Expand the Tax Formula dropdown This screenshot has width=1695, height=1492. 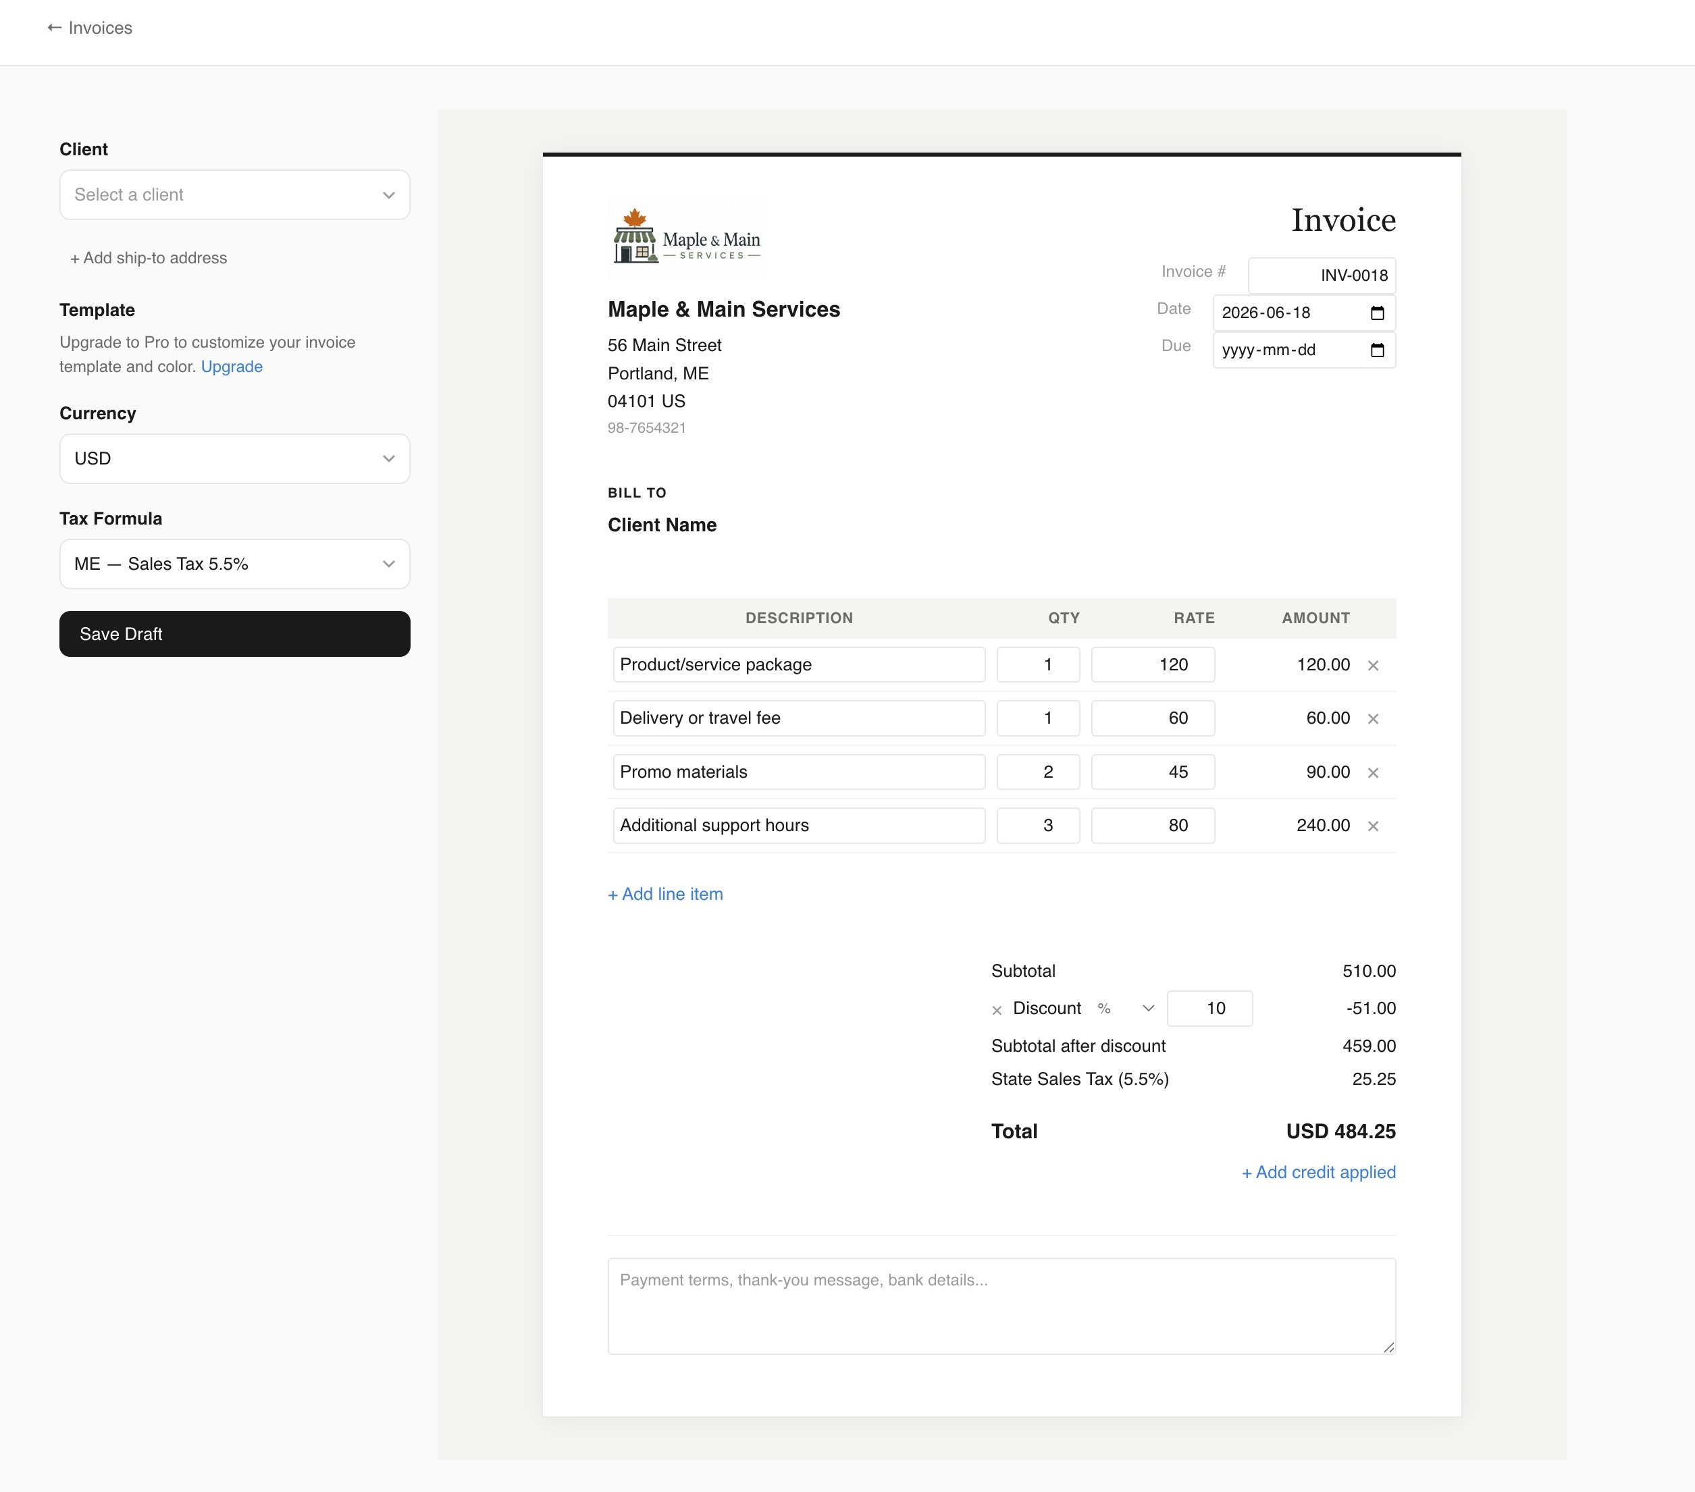(x=235, y=564)
